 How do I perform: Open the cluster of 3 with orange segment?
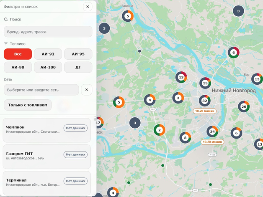point(178,98)
